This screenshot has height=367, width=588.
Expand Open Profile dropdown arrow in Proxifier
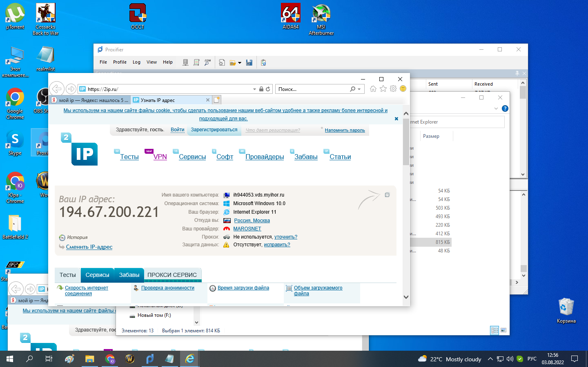coord(240,63)
